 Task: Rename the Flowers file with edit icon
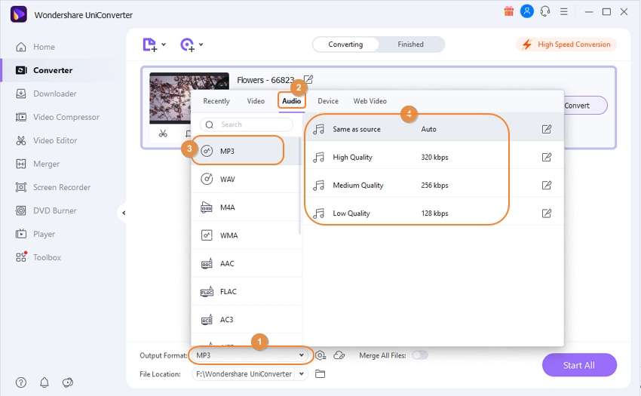click(308, 79)
